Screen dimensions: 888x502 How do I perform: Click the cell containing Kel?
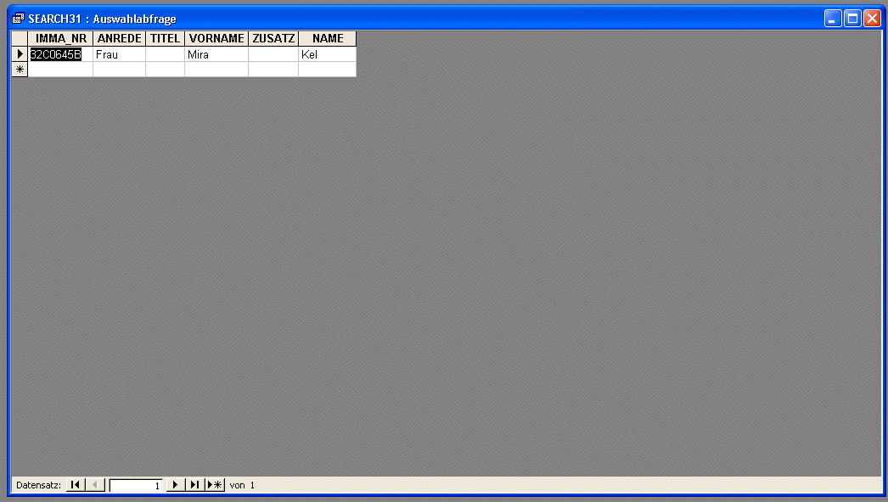tap(328, 54)
